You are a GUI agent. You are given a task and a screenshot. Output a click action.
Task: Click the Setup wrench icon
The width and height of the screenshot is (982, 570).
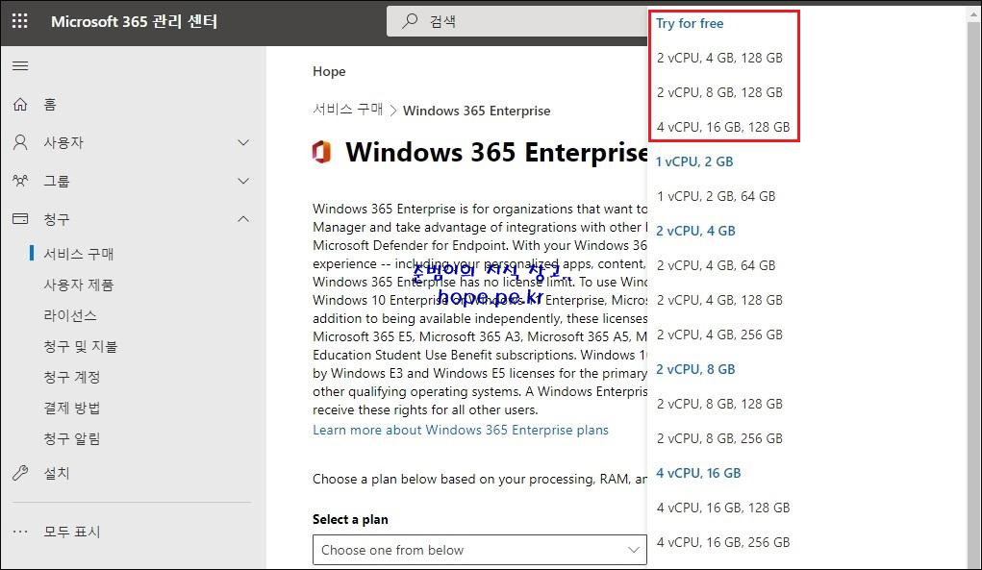point(20,473)
